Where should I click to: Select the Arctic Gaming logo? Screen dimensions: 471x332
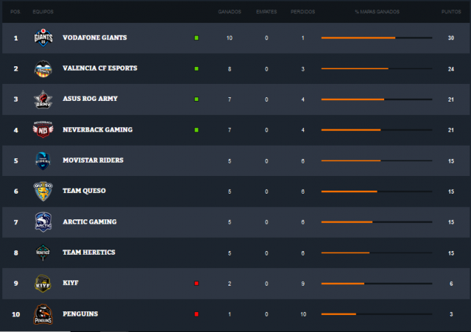pyautogui.click(x=43, y=222)
